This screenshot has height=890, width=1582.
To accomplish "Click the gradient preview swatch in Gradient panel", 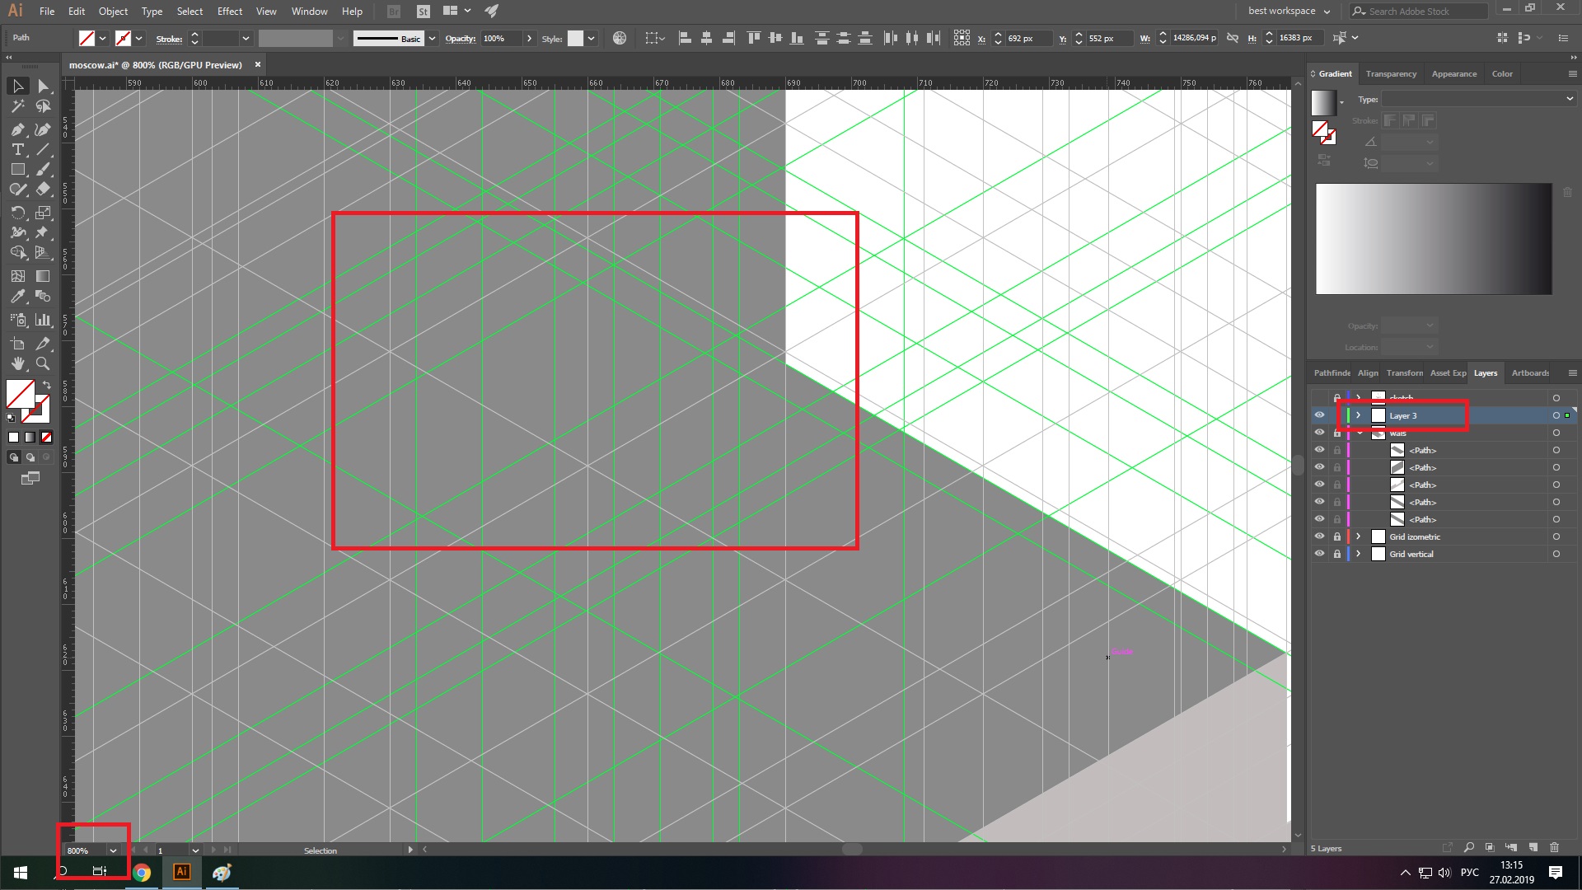I will [1323, 102].
